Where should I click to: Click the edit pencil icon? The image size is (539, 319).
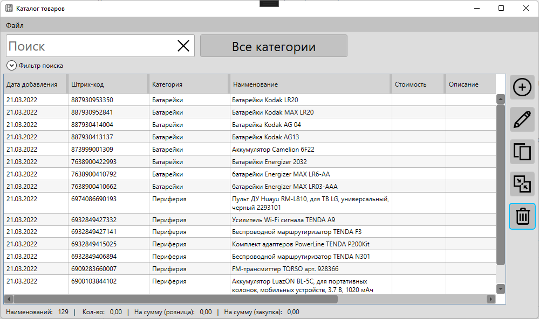[522, 119]
